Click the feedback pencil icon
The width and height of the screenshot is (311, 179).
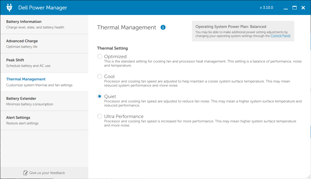tap(26, 173)
